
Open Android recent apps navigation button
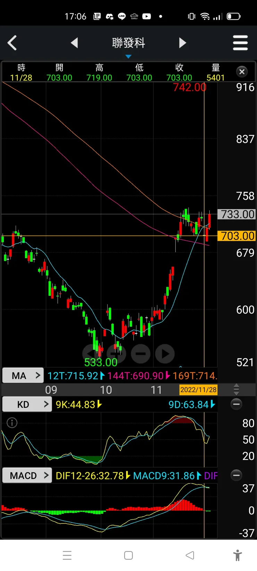tap(67, 555)
